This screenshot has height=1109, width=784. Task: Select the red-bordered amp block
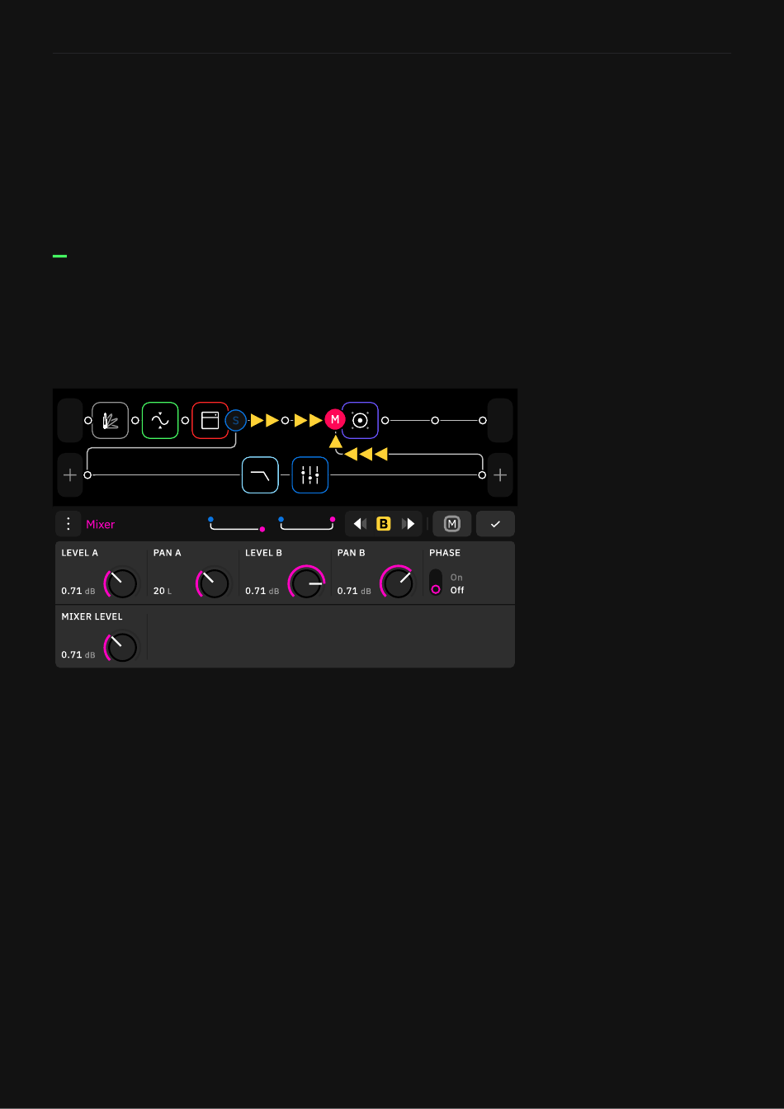[210, 420]
